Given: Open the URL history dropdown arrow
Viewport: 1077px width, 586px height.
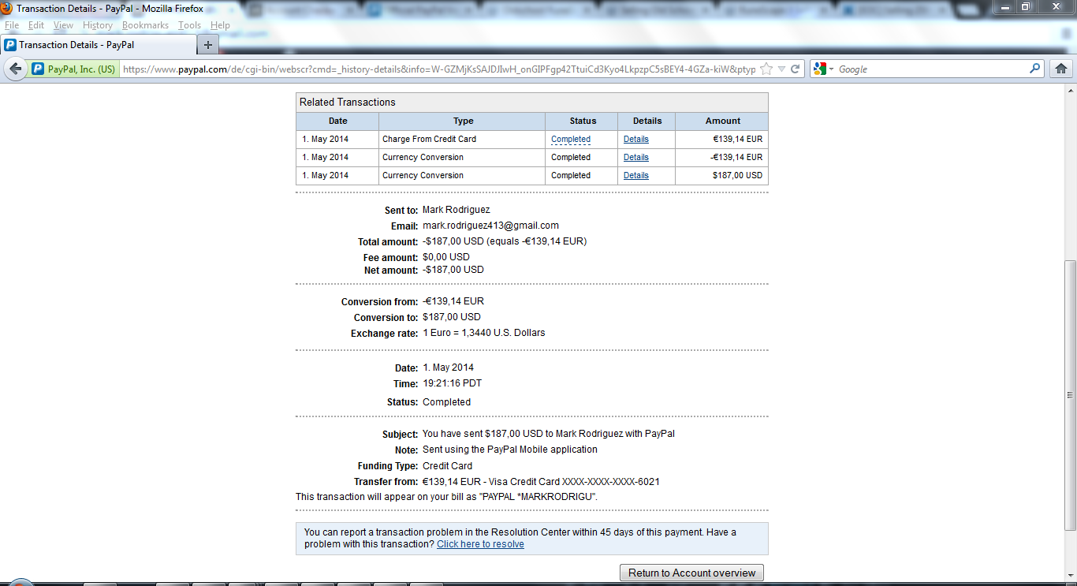Looking at the screenshot, I should pyautogui.click(x=781, y=69).
